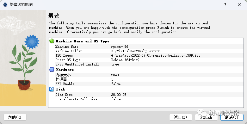The image size is (247, 124).
Task: Go back with the 返回(B) button
Action: point(180,117)
